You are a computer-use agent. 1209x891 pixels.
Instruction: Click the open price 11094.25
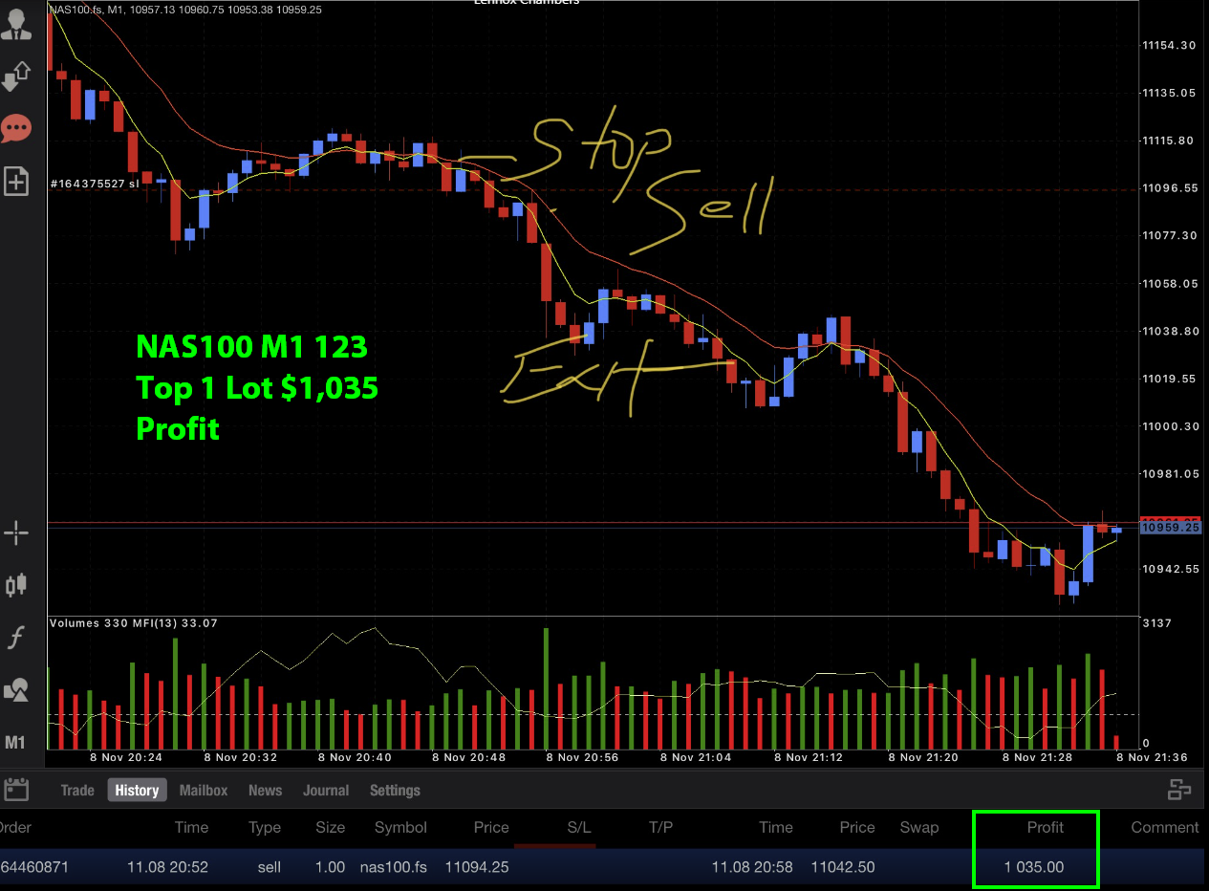[x=475, y=868]
